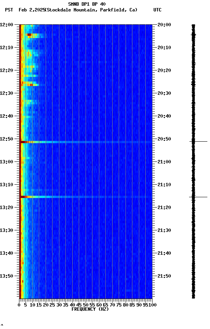Image resolution: width=210 pixels, height=329 pixels.
Task: Click the 12:40 PST time label
Action: pos(6,116)
